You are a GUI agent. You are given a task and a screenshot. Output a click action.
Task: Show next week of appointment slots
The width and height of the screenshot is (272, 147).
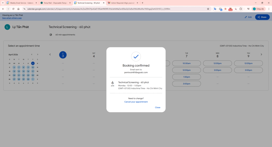click(261, 54)
